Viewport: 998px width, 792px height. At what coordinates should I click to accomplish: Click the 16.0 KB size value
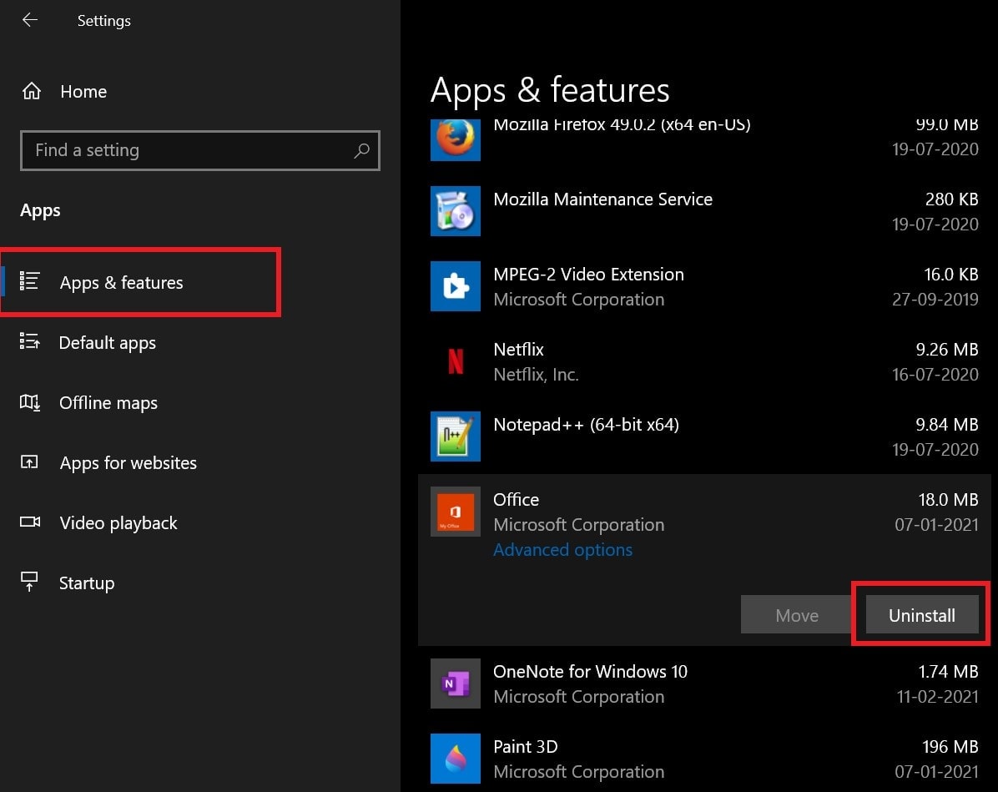click(x=951, y=275)
